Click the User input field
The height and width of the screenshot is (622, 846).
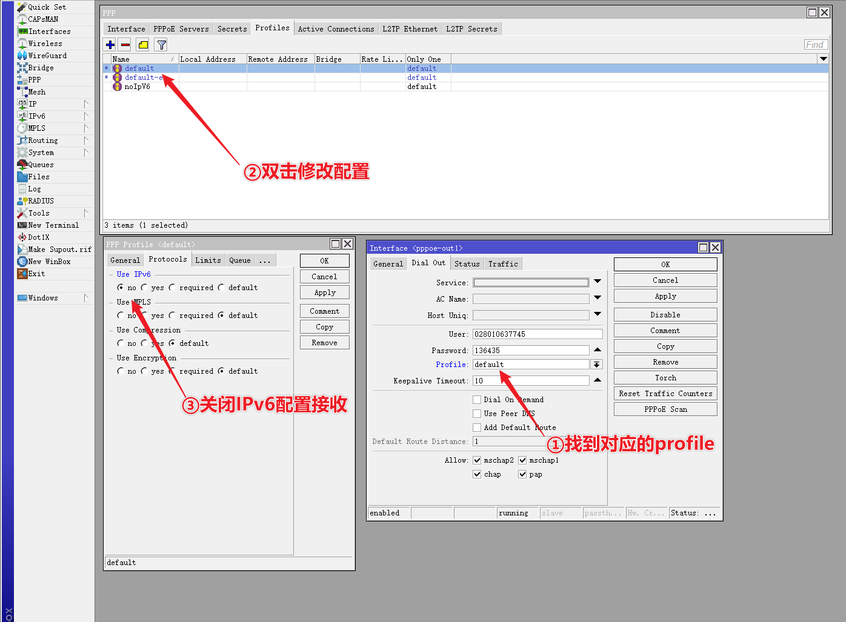(537, 334)
